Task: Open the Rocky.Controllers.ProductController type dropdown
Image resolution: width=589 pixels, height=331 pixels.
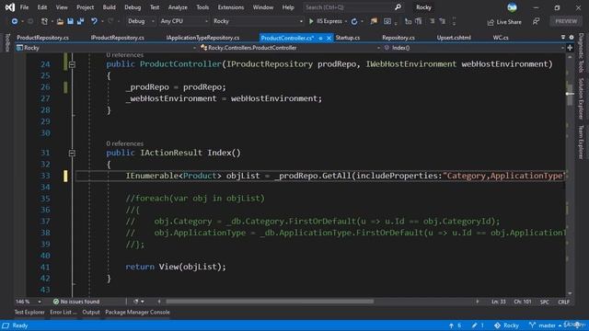Action: click(290, 48)
